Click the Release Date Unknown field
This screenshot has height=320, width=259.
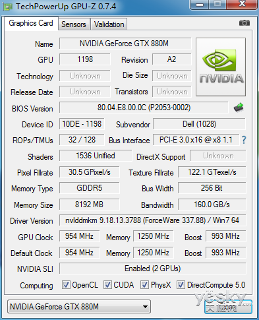click(85, 92)
